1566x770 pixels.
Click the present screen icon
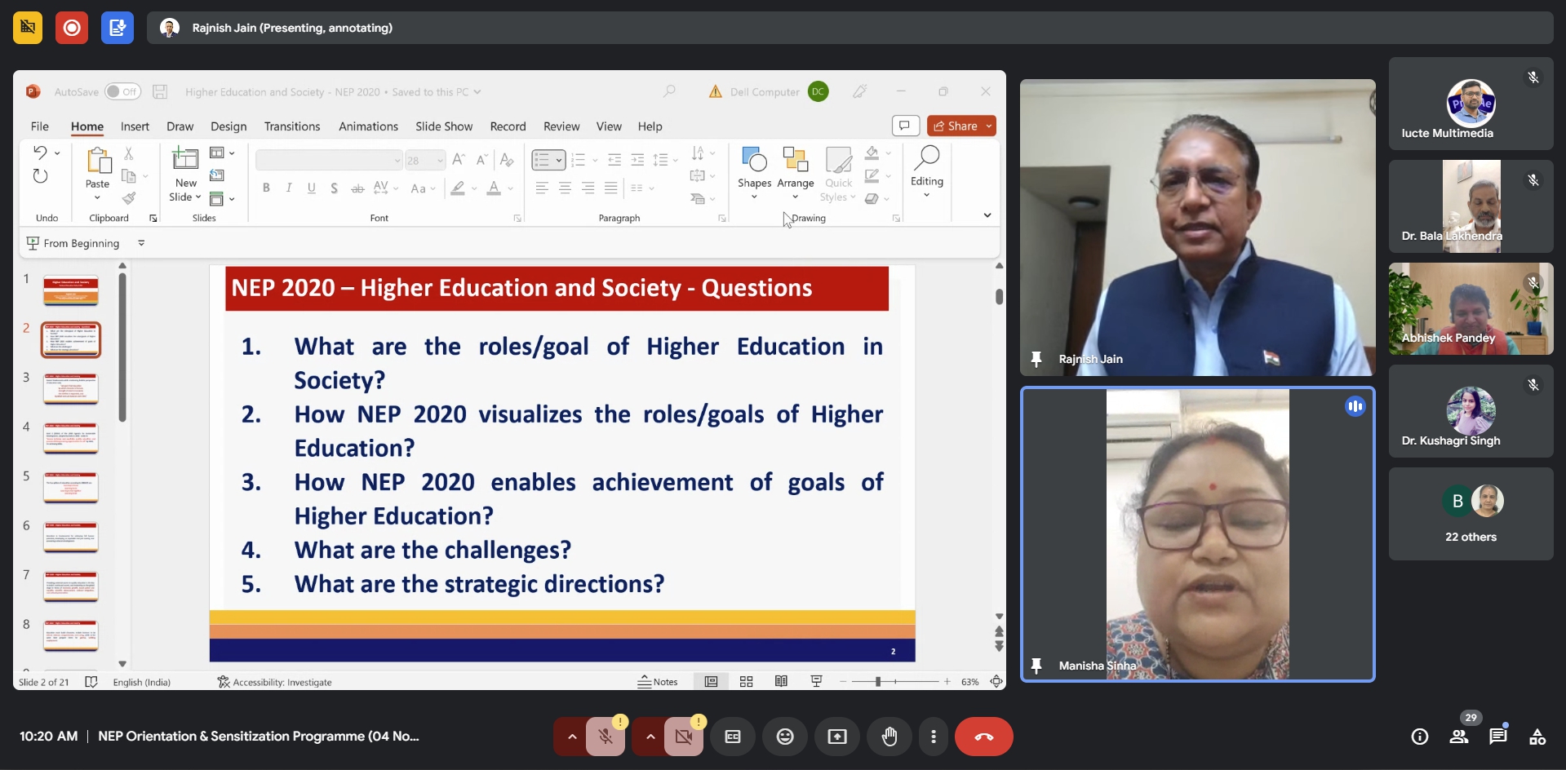pyautogui.click(x=836, y=737)
